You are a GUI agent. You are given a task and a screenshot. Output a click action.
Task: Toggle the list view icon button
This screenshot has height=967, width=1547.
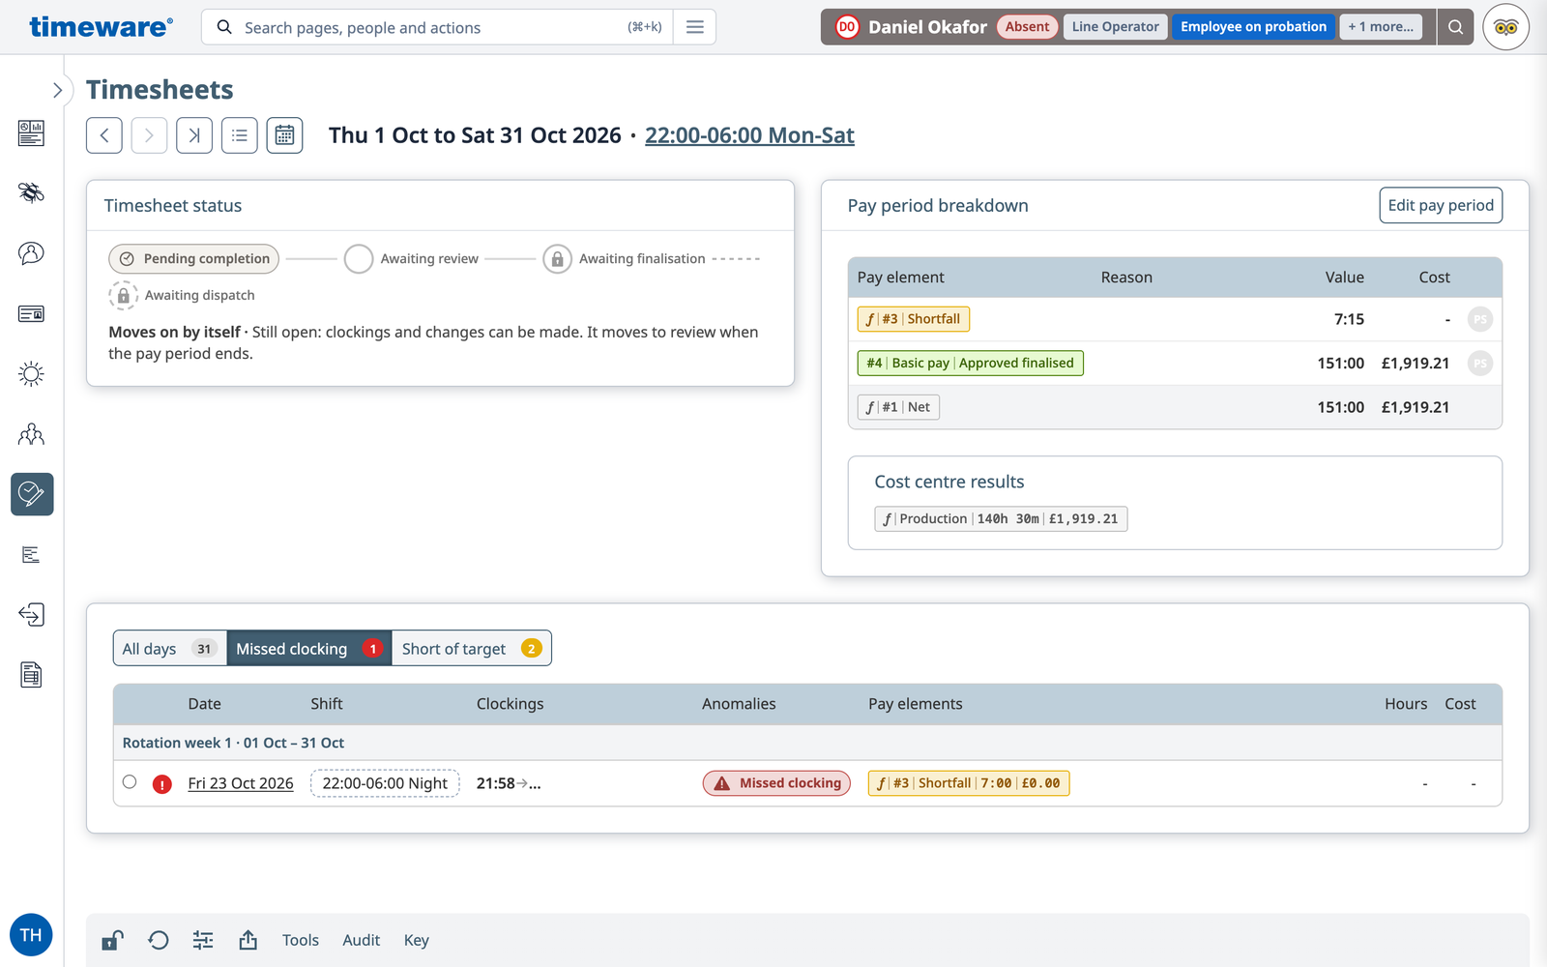[x=239, y=135]
